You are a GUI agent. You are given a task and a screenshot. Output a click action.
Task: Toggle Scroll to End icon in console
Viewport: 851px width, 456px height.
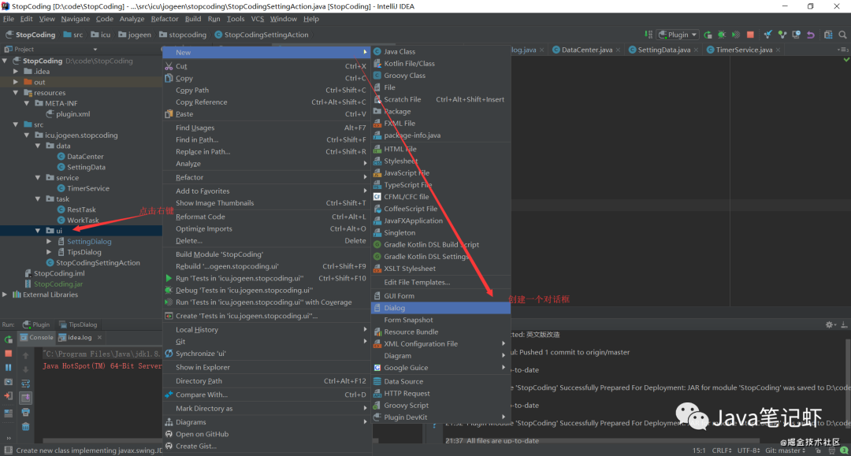point(25,398)
